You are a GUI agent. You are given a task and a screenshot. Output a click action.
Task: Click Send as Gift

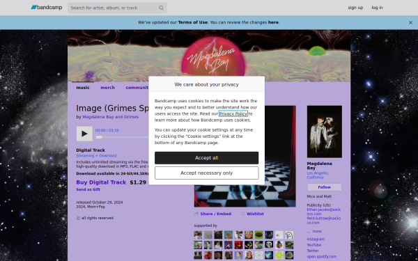88,189
